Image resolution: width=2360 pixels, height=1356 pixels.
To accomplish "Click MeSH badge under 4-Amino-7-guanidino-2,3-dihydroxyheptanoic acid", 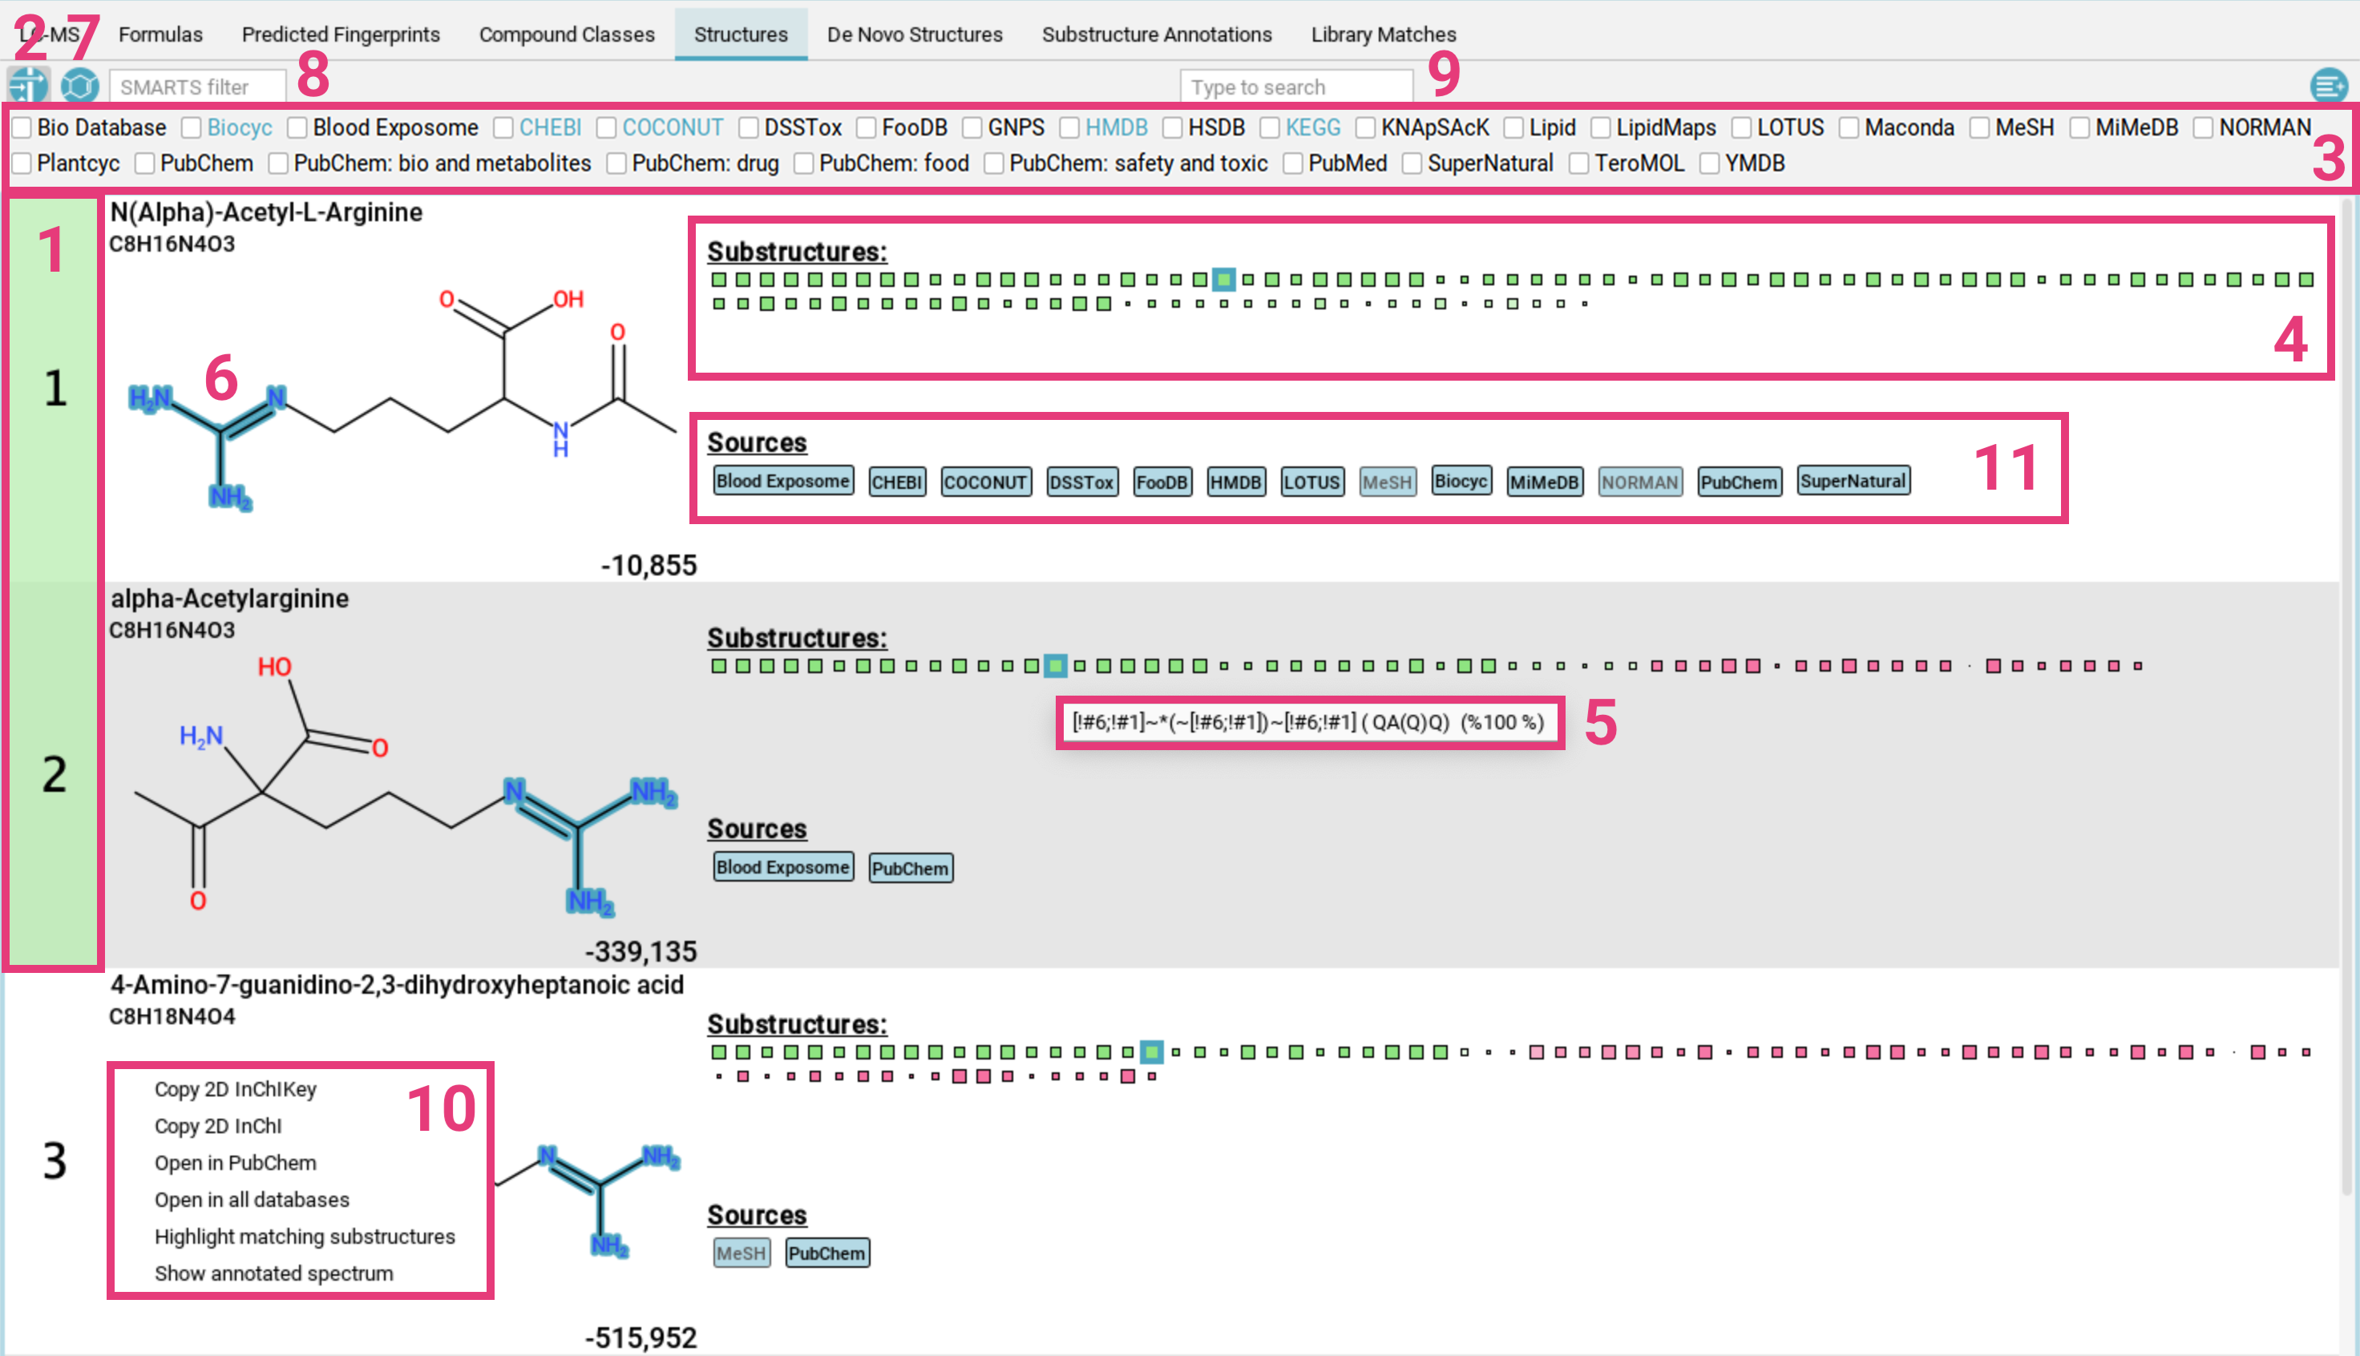I will point(742,1253).
